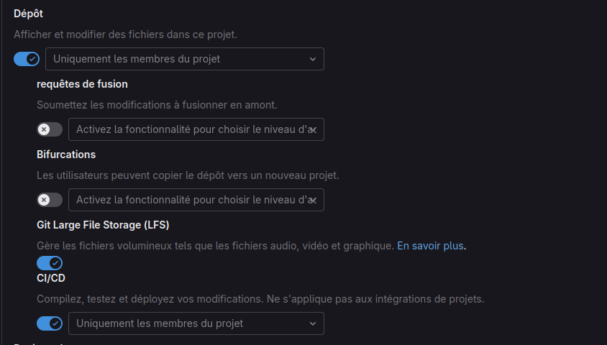This screenshot has width=607, height=345.
Task: Click the Dépôt description text about fichiers
Action: click(x=135, y=34)
